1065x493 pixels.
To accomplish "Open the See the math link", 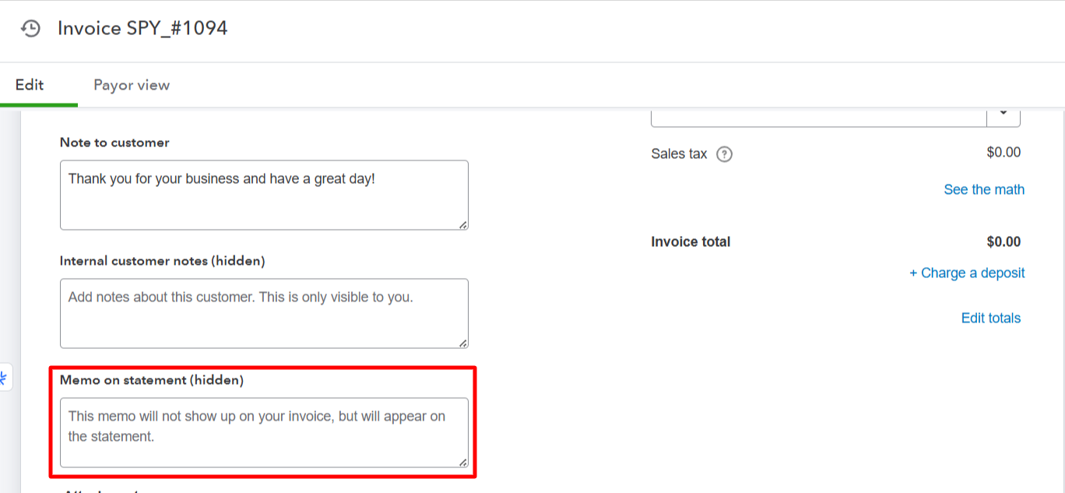I will coord(984,190).
